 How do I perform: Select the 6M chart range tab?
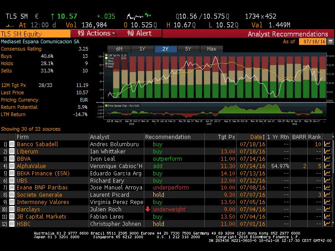(x=119, y=49)
